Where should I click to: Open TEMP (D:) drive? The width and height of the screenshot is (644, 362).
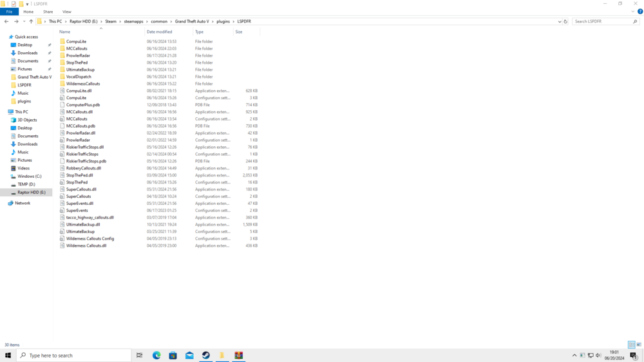(26, 184)
